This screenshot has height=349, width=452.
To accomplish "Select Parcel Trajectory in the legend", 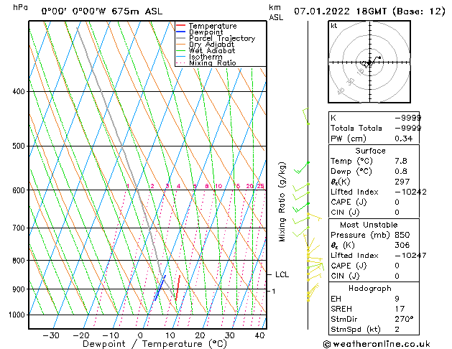I will pyautogui.click(x=221, y=39).
